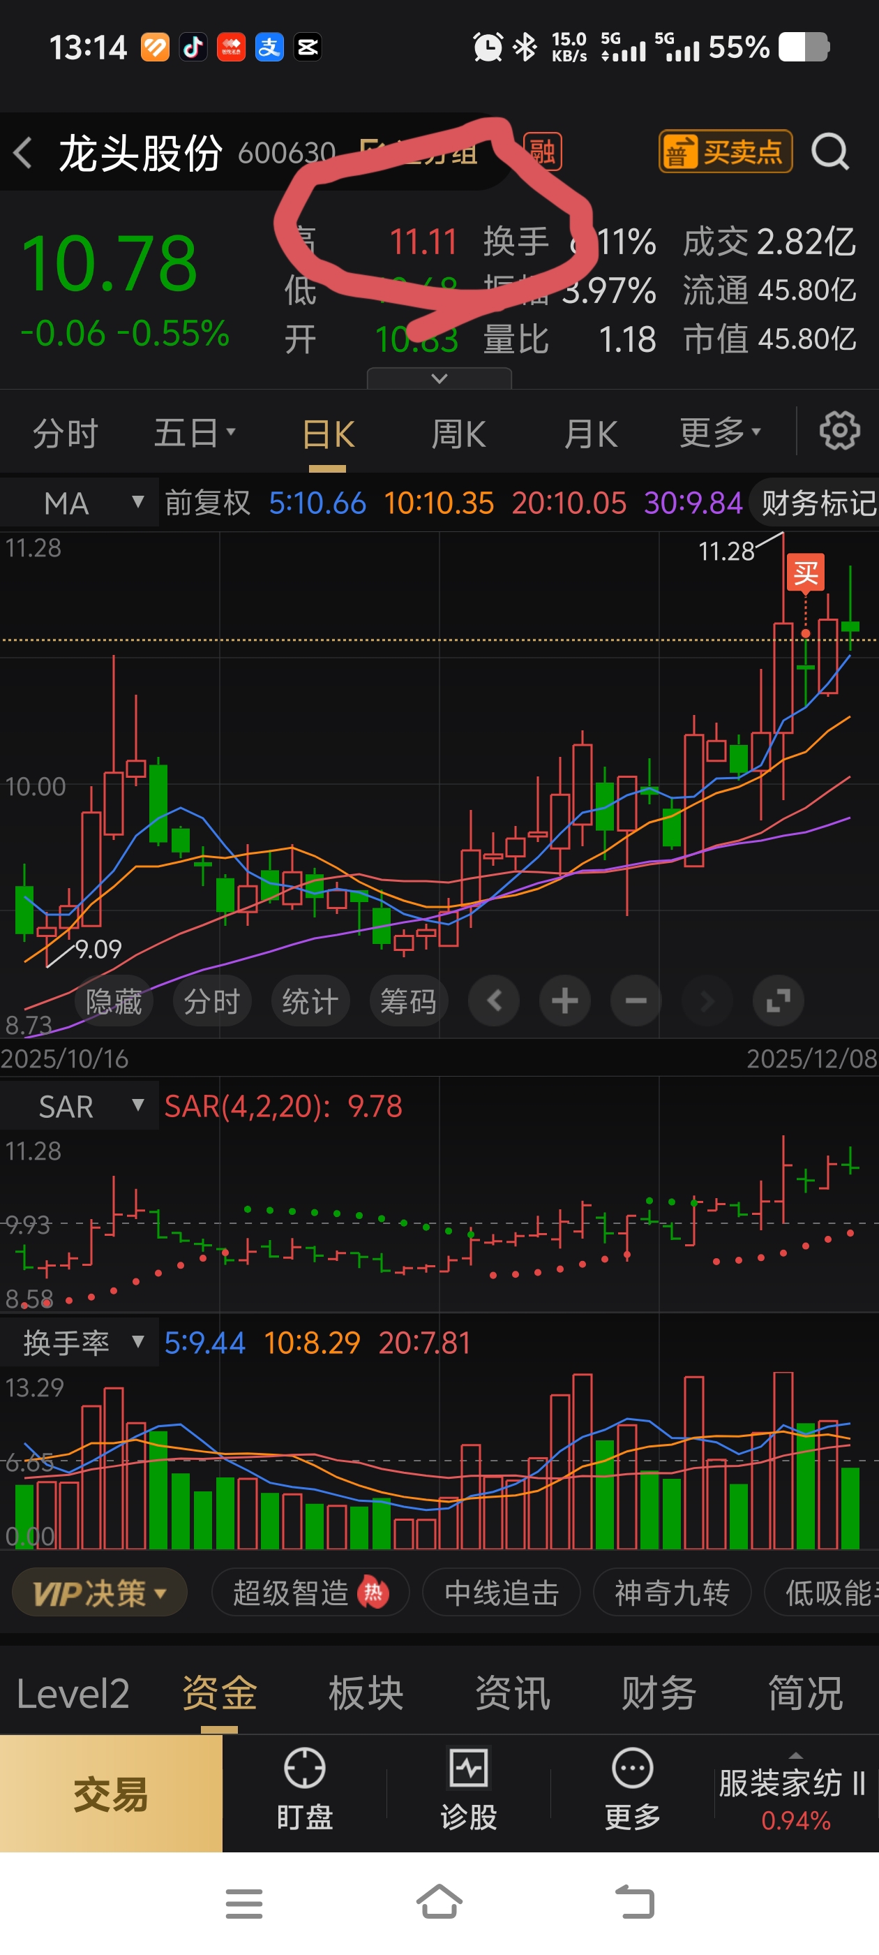This screenshot has width=879, height=1955.
Task: Switch to 分时 intraday chart tab
Action: pos(65,434)
